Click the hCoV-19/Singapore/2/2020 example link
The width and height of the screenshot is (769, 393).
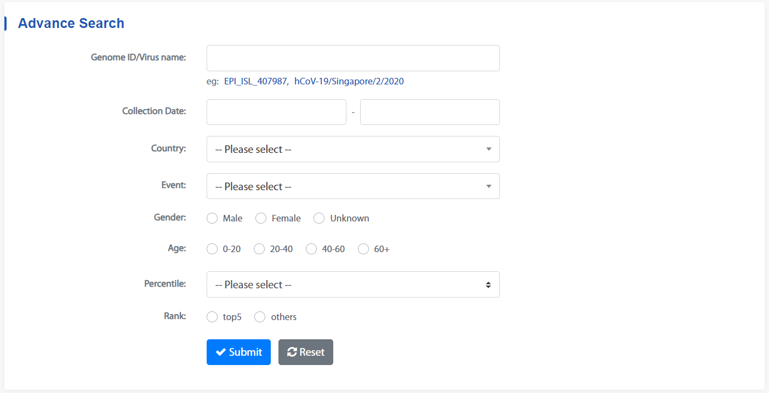click(349, 81)
